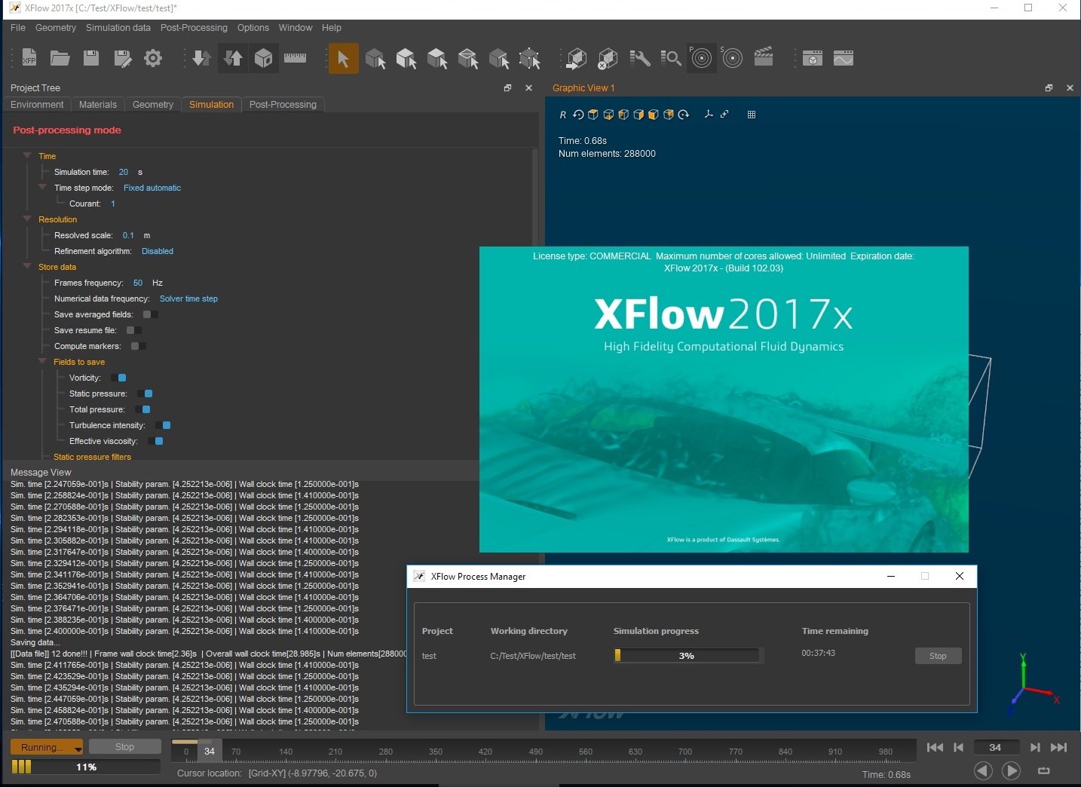
Task: Disable Effective viscosity field saving
Action: pos(155,441)
